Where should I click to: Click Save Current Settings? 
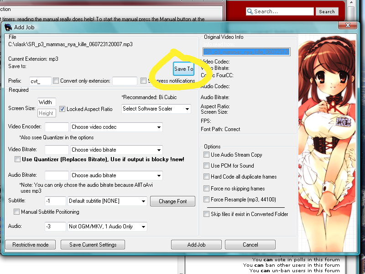(x=93, y=245)
